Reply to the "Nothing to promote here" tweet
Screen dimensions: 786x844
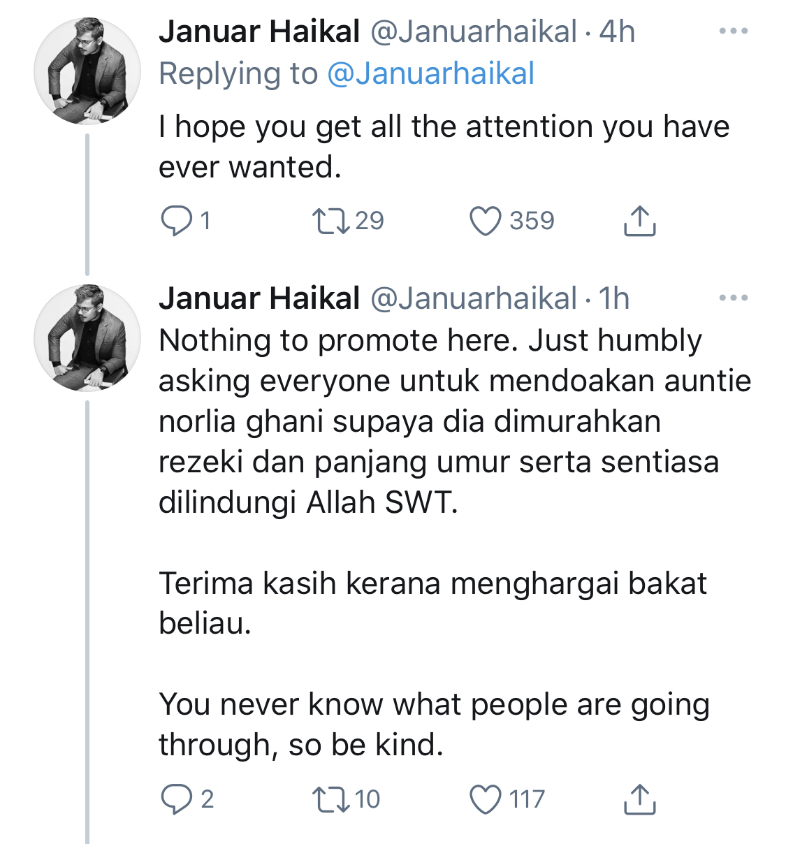[x=176, y=799]
